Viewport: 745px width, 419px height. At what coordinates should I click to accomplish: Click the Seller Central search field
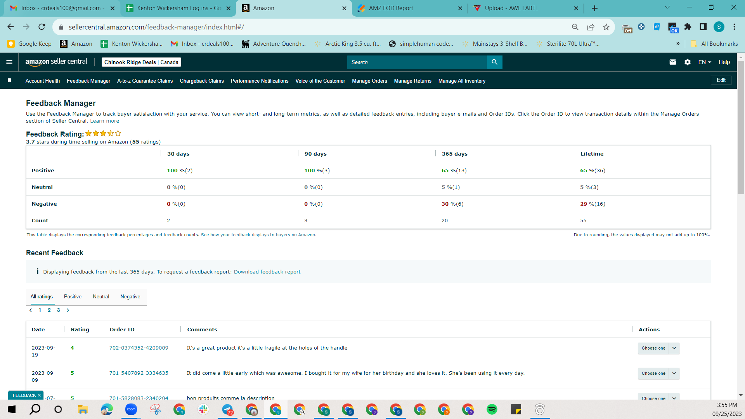(417, 62)
